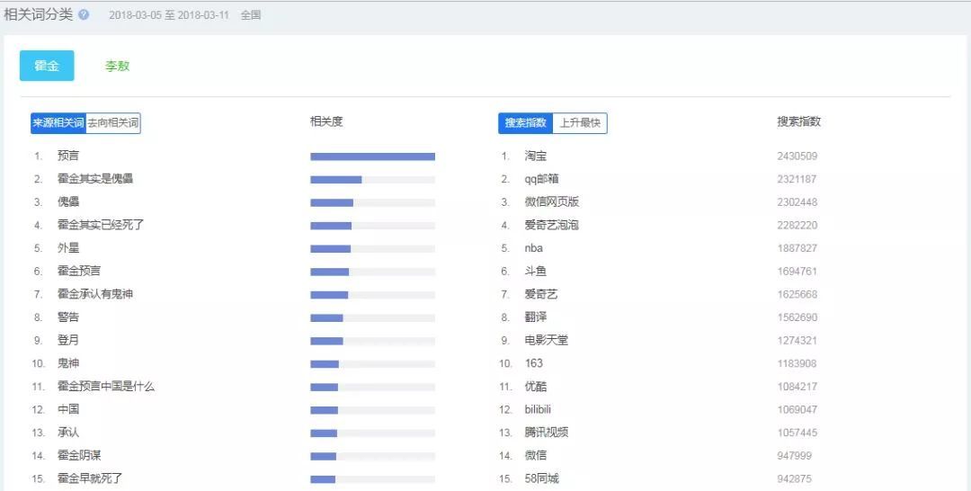The height and width of the screenshot is (491, 971).
Task: Click the date range 2018-03-05 至 2018-03-11
Action: click(x=169, y=16)
